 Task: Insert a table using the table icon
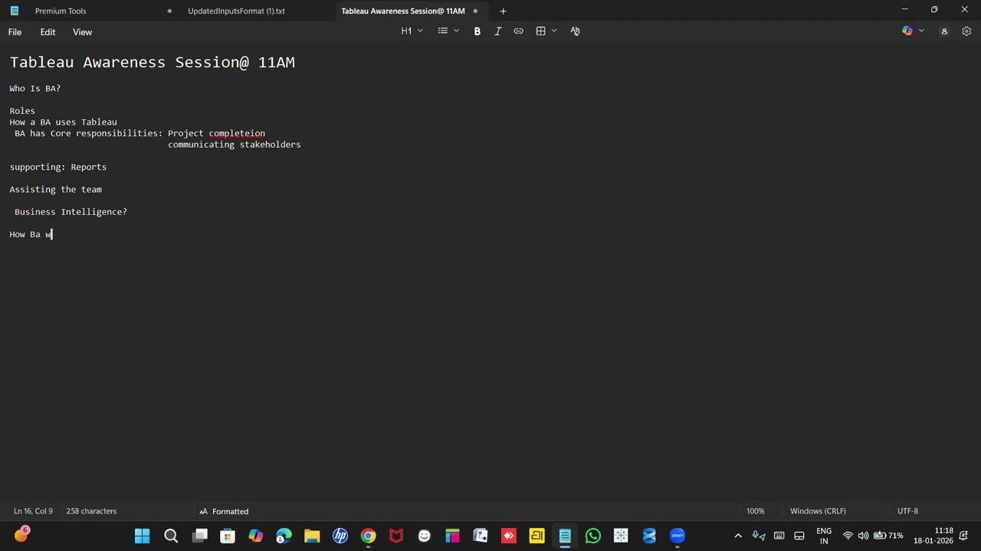tap(540, 31)
